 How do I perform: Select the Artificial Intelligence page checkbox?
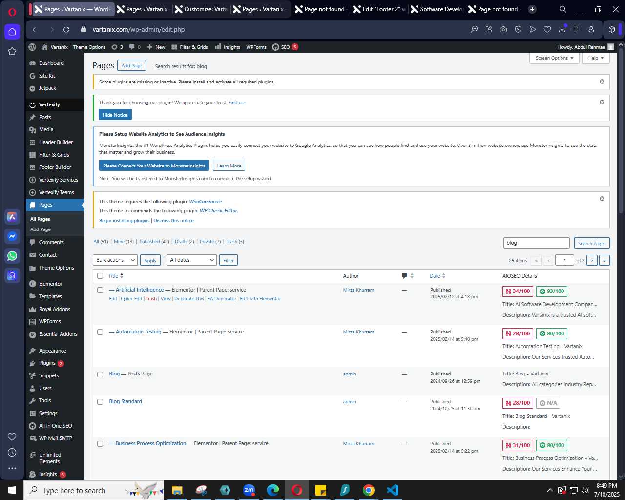(x=100, y=290)
